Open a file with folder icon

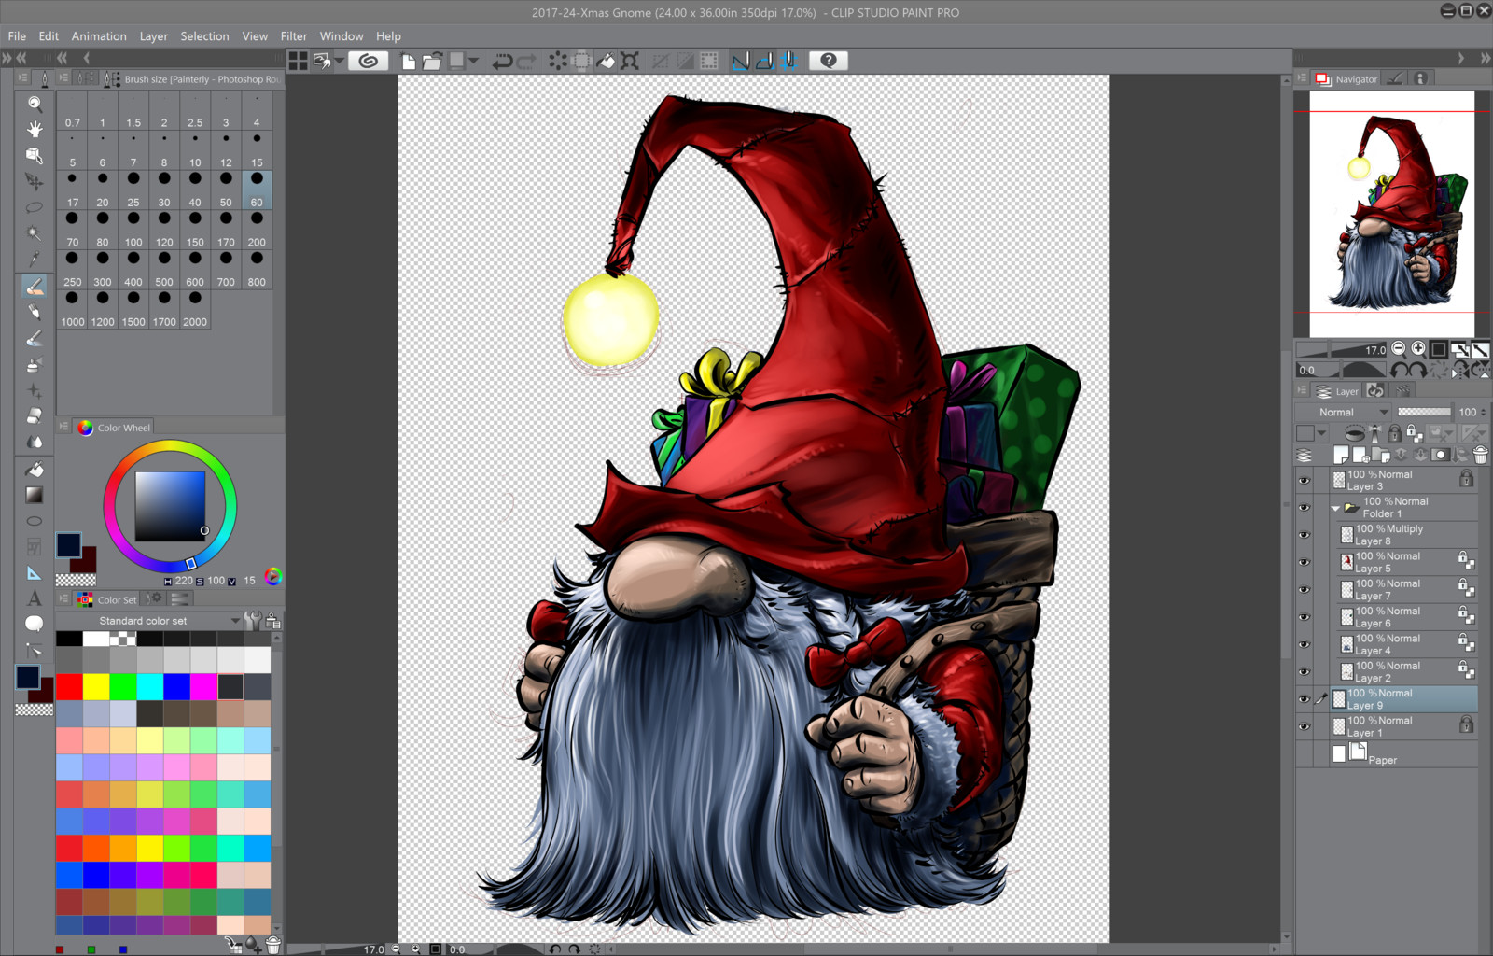[432, 61]
